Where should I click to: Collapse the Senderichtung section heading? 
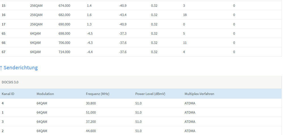(x=21, y=68)
